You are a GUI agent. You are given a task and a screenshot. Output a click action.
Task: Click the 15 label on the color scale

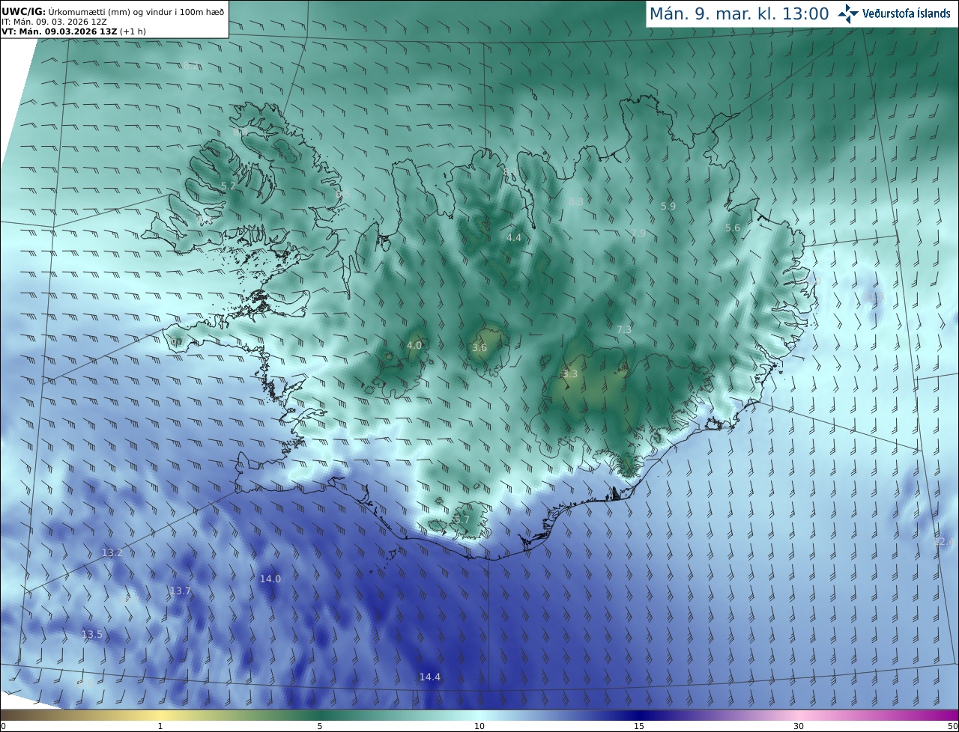639,726
